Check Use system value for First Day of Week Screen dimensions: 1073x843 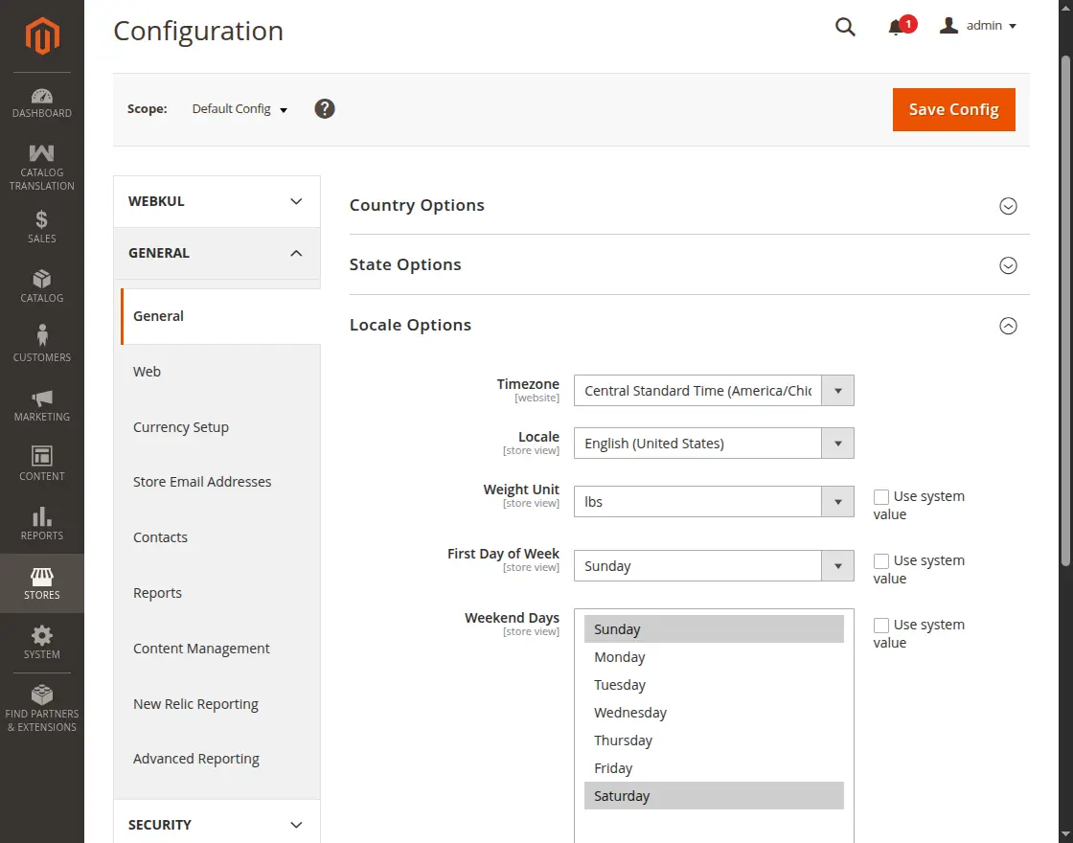[880, 560]
